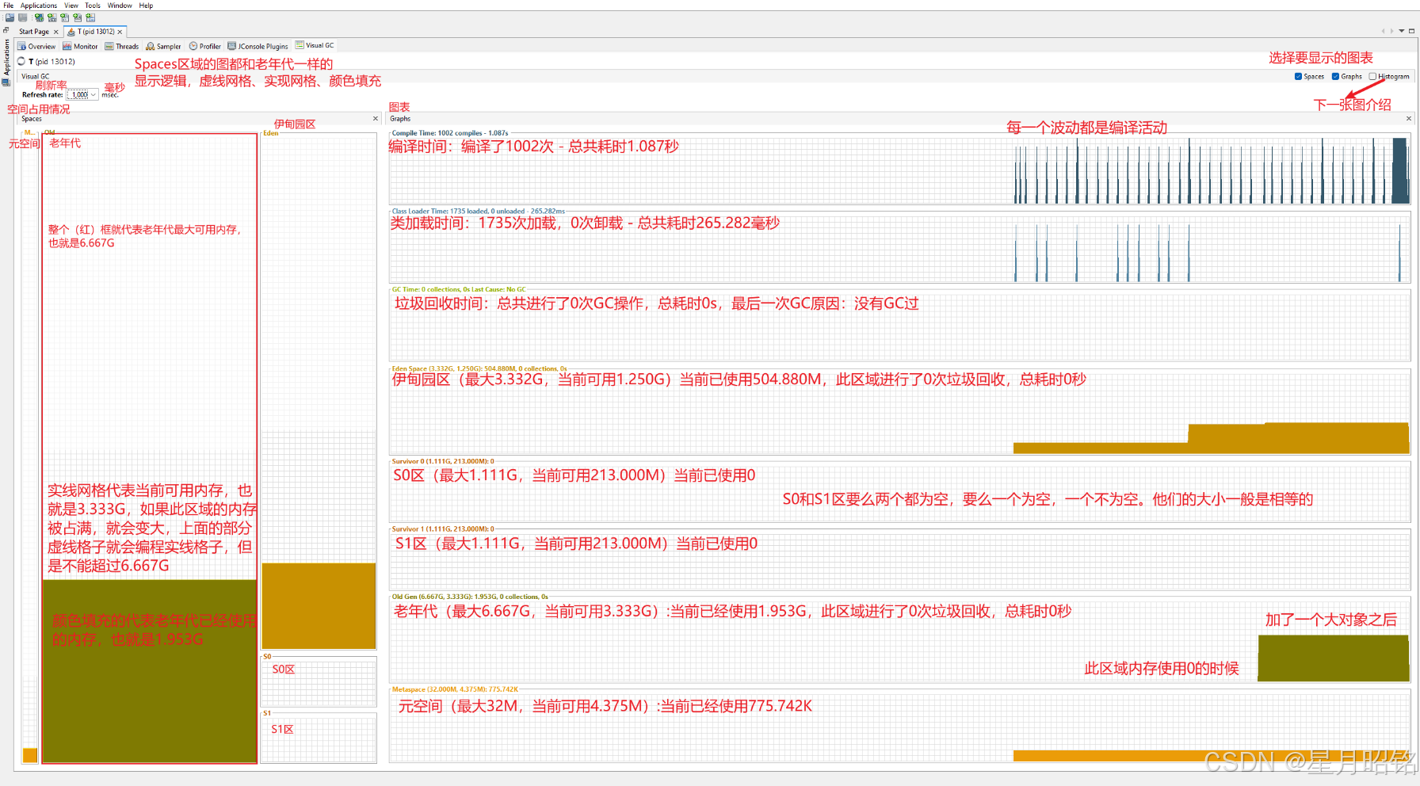Viewport: 1420px width, 786px height.
Task: Click the Old Gen graph label
Action: 470,597
